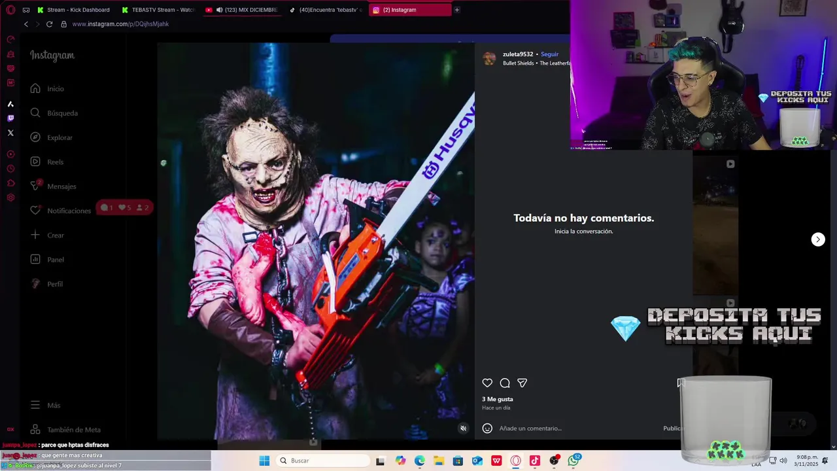Switch to Stream - Kick Dashboard tab
The image size is (837, 471).
[73, 10]
